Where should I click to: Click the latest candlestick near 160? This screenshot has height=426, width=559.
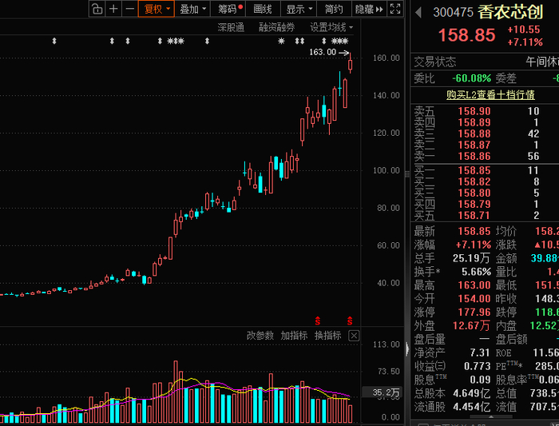[350, 65]
